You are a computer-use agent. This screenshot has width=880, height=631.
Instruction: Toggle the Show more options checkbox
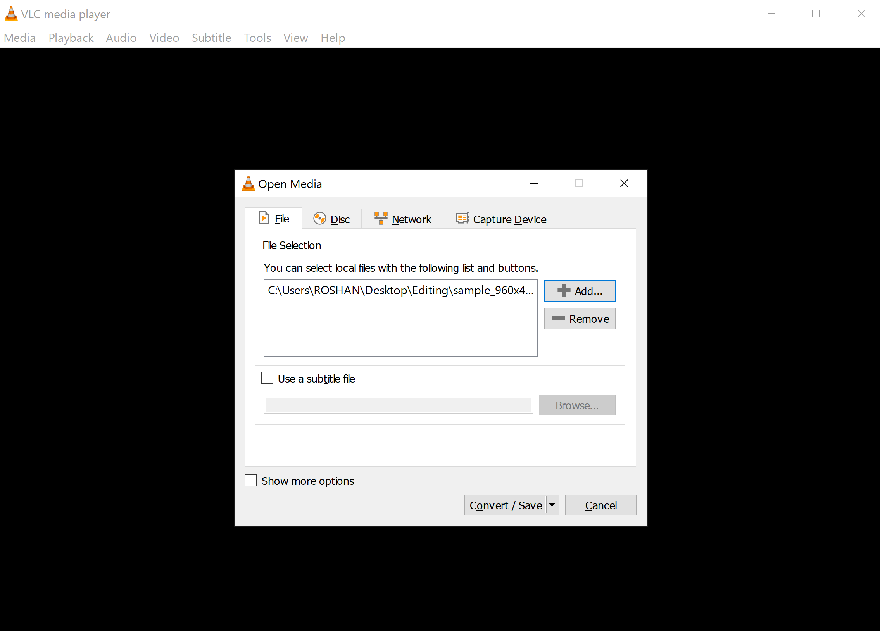[x=251, y=481]
